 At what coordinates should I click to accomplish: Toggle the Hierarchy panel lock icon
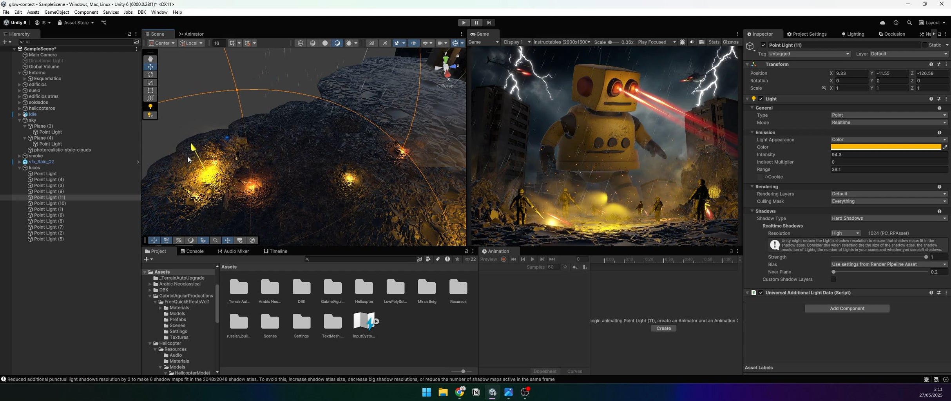coord(130,34)
